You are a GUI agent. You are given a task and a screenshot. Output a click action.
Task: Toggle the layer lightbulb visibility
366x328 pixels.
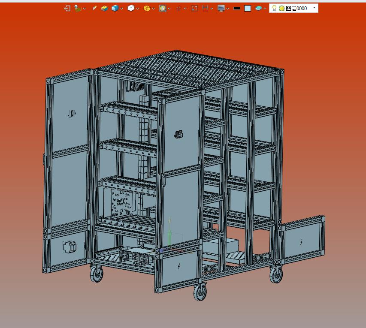[x=274, y=8]
